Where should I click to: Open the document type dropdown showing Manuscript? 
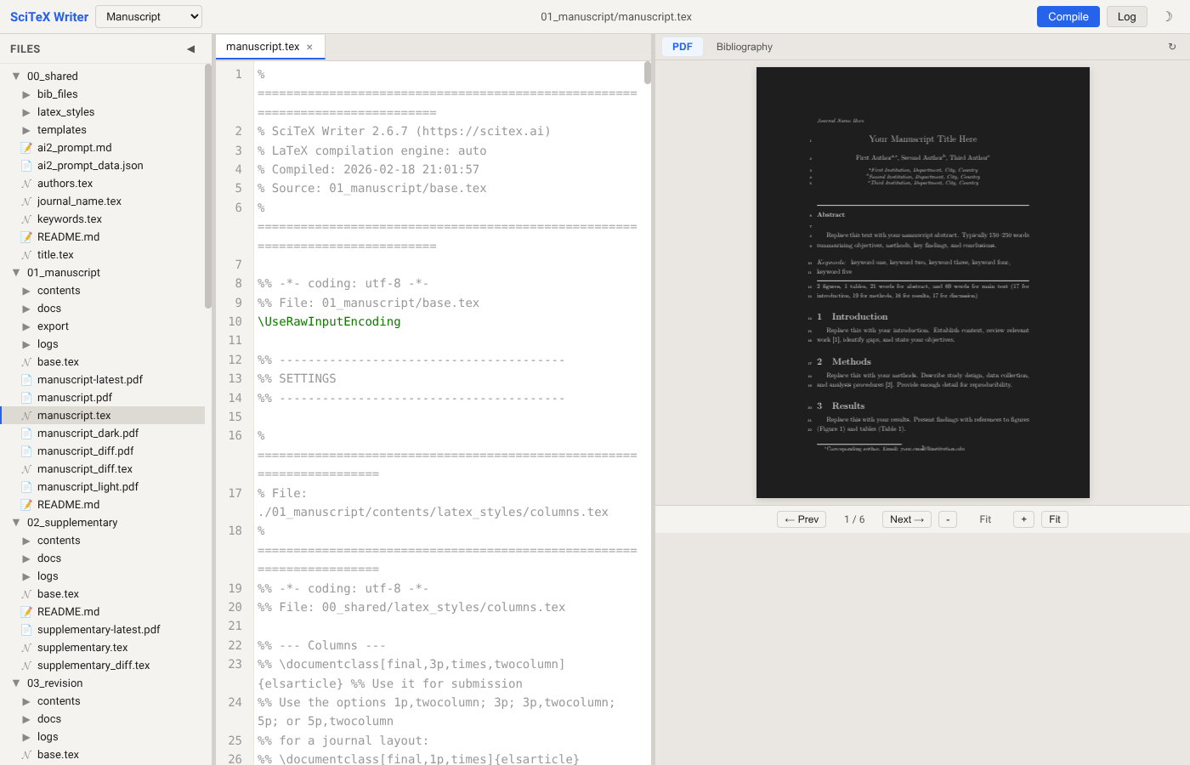pyautogui.click(x=149, y=16)
